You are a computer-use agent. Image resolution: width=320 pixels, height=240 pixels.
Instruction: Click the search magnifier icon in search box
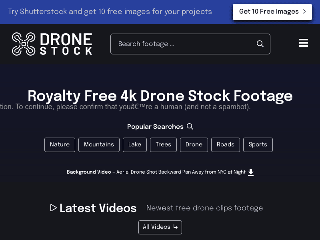pyautogui.click(x=260, y=44)
